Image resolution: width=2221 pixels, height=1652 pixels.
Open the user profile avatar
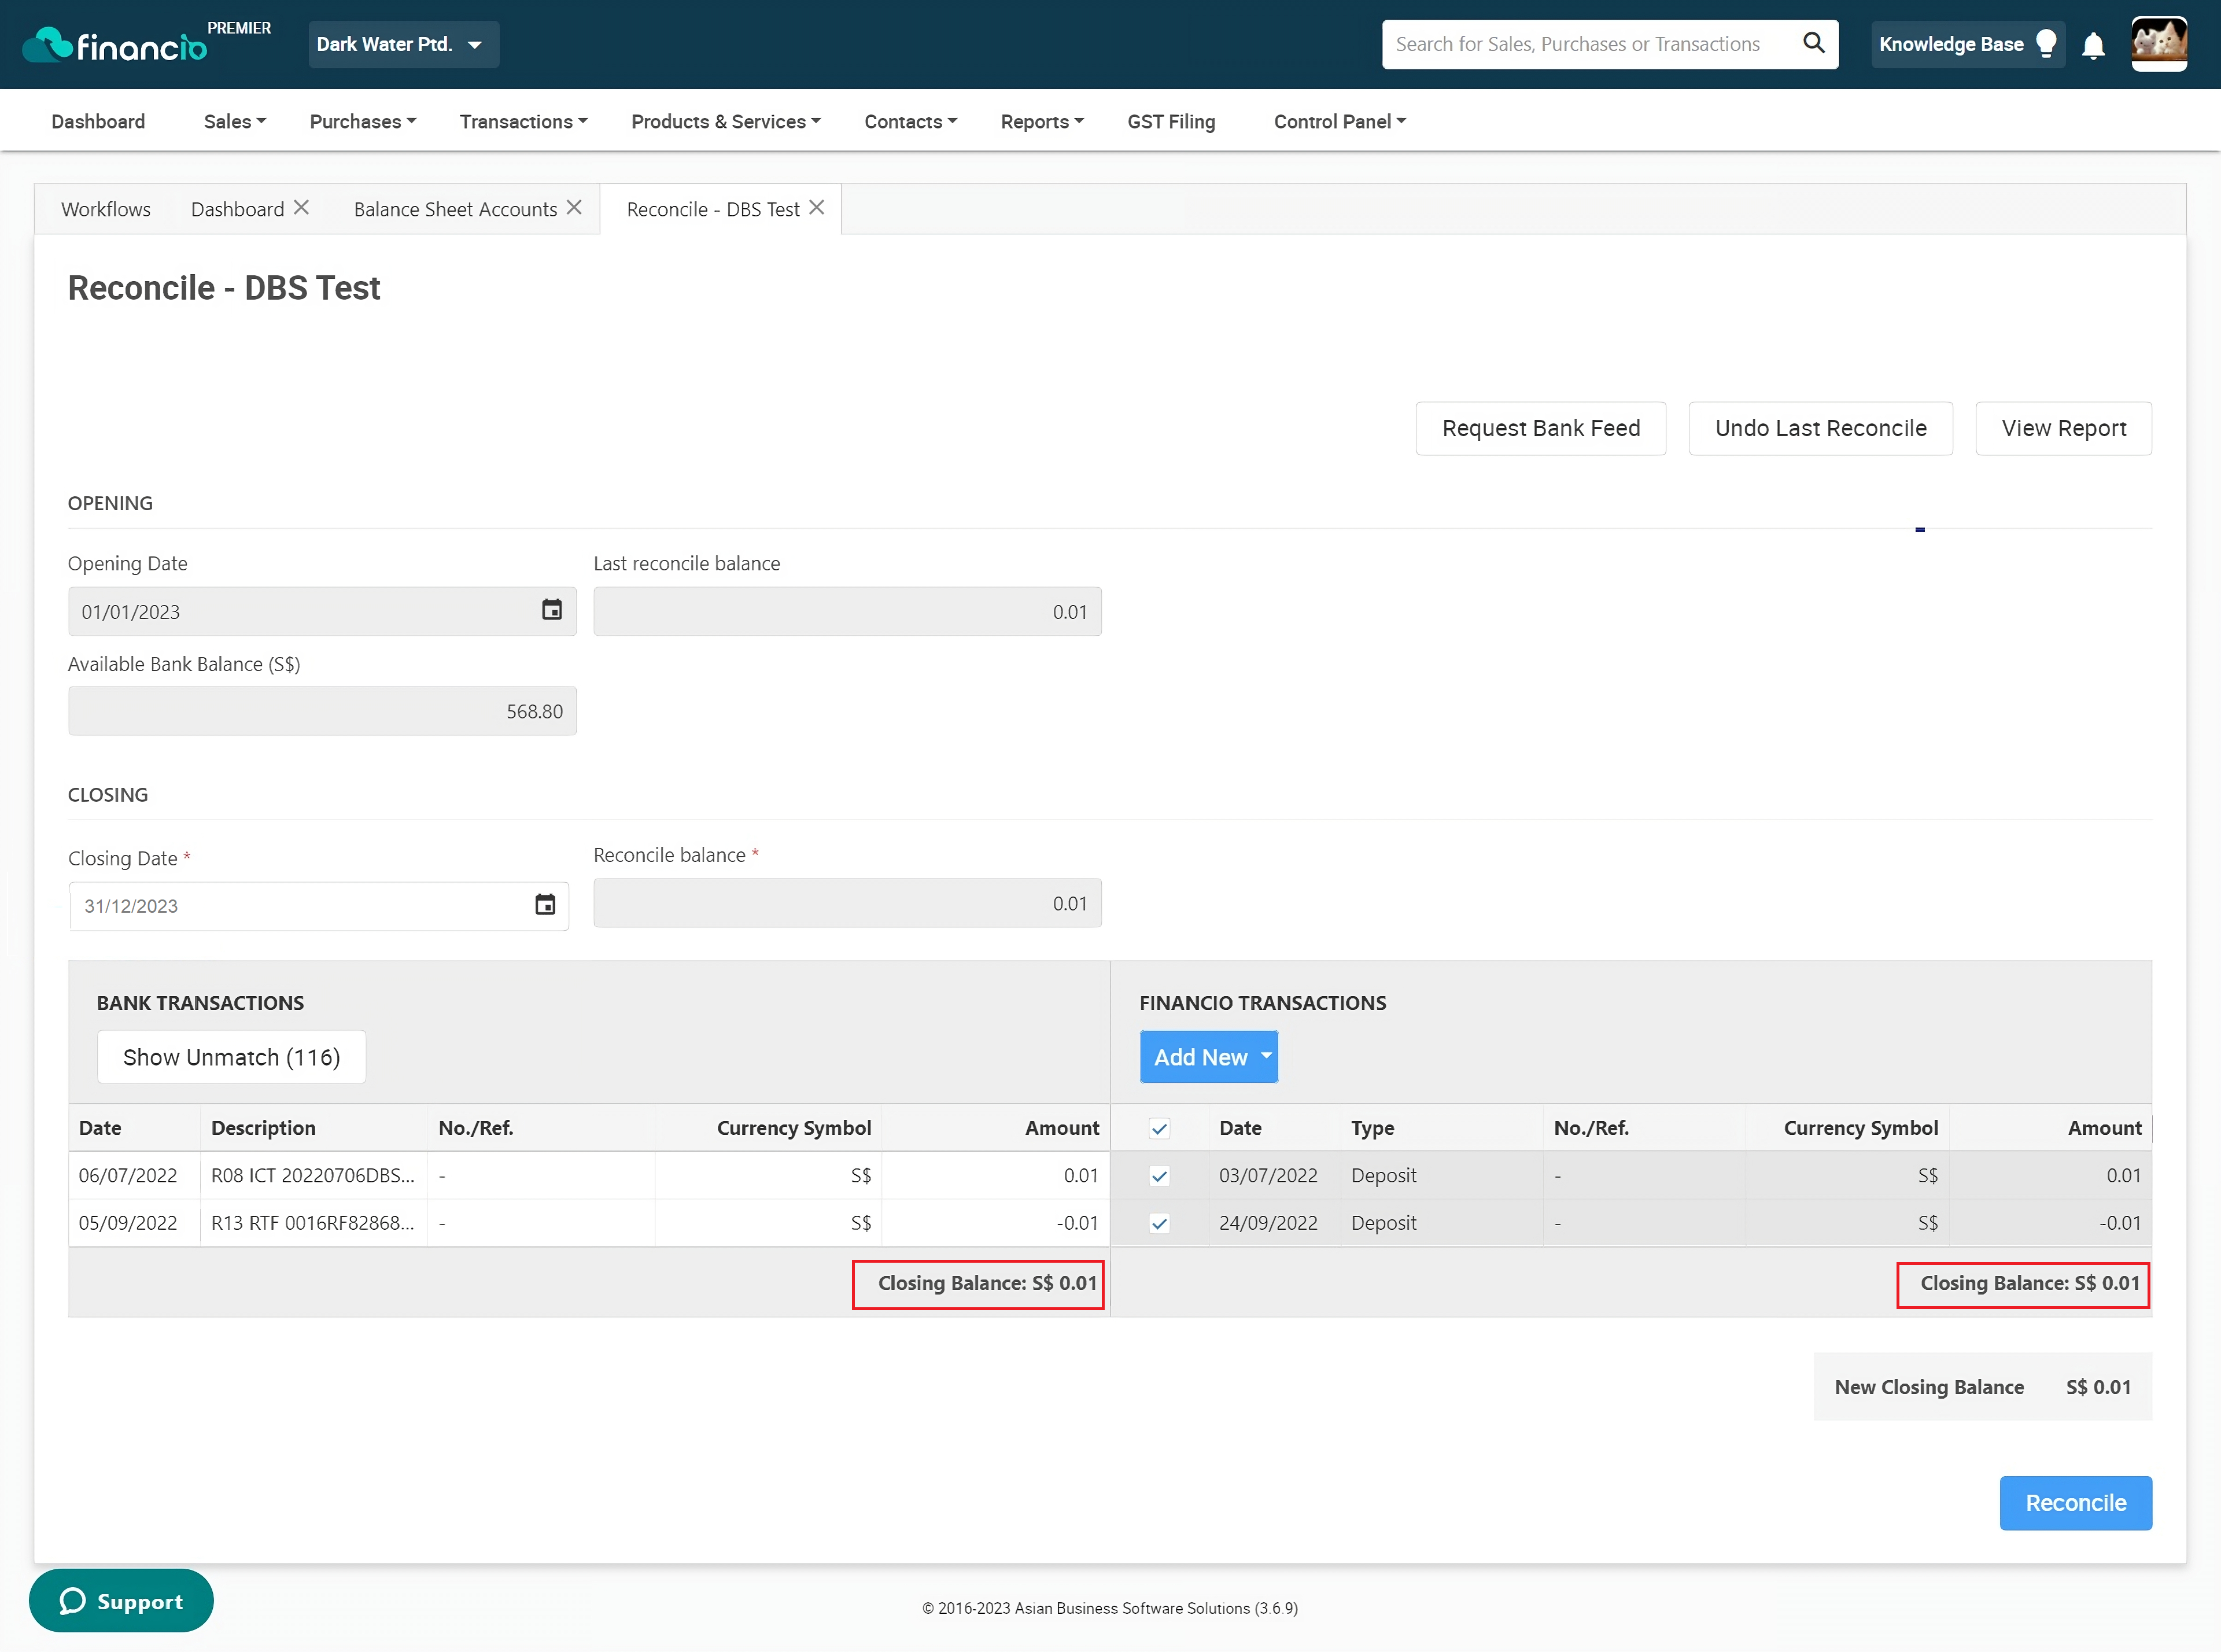pyautogui.click(x=2158, y=44)
